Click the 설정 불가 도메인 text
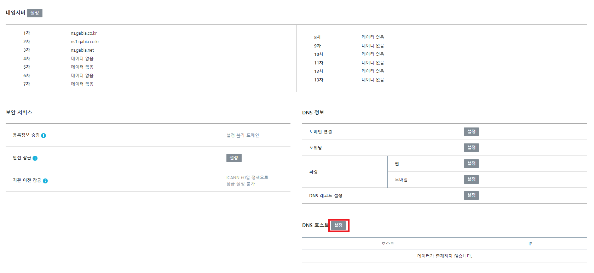Viewport: 594px width, 273px height. [243, 135]
